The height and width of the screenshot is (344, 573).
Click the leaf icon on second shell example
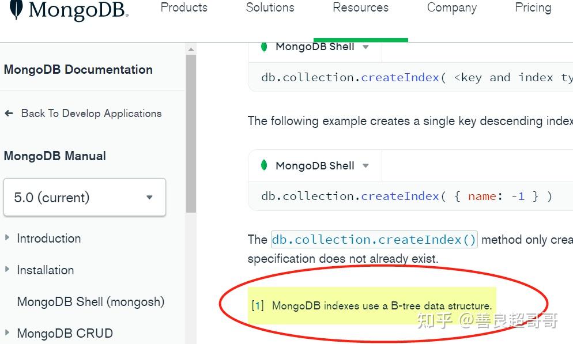click(x=263, y=165)
